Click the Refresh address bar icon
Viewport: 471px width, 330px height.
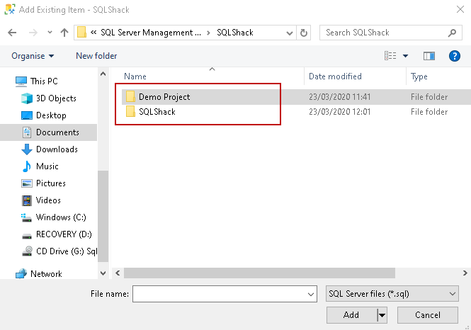tap(305, 33)
